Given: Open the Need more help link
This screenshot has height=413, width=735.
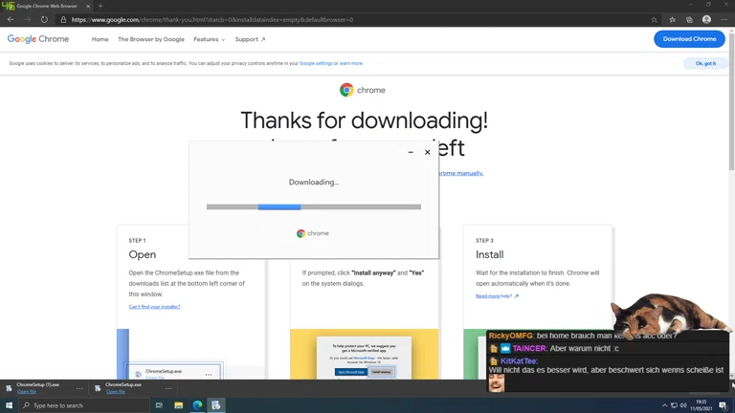Looking at the screenshot, I should point(497,296).
